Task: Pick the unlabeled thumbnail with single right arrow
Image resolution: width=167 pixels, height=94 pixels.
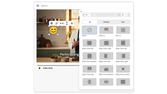Action: 123,82
